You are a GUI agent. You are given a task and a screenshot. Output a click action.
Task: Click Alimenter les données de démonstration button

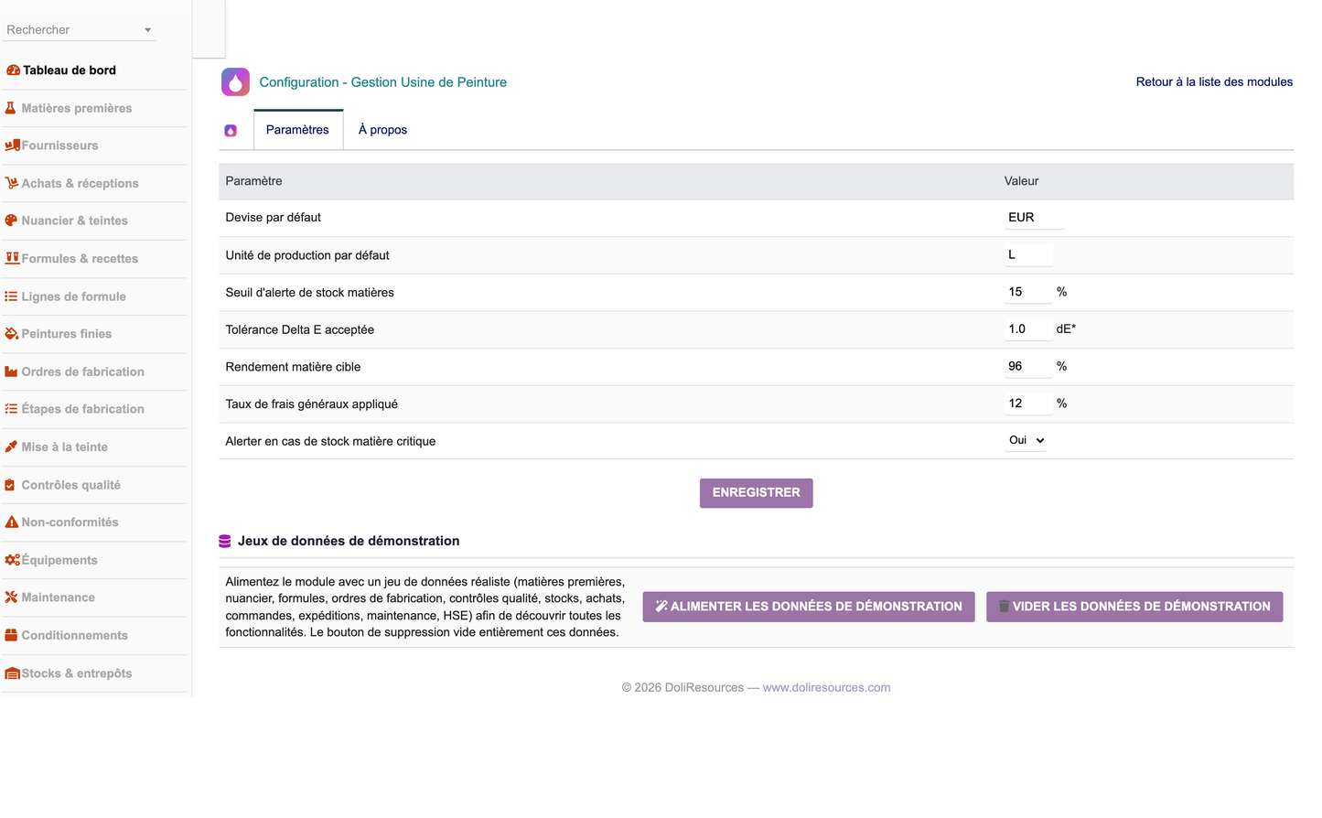[x=808, y=607]
